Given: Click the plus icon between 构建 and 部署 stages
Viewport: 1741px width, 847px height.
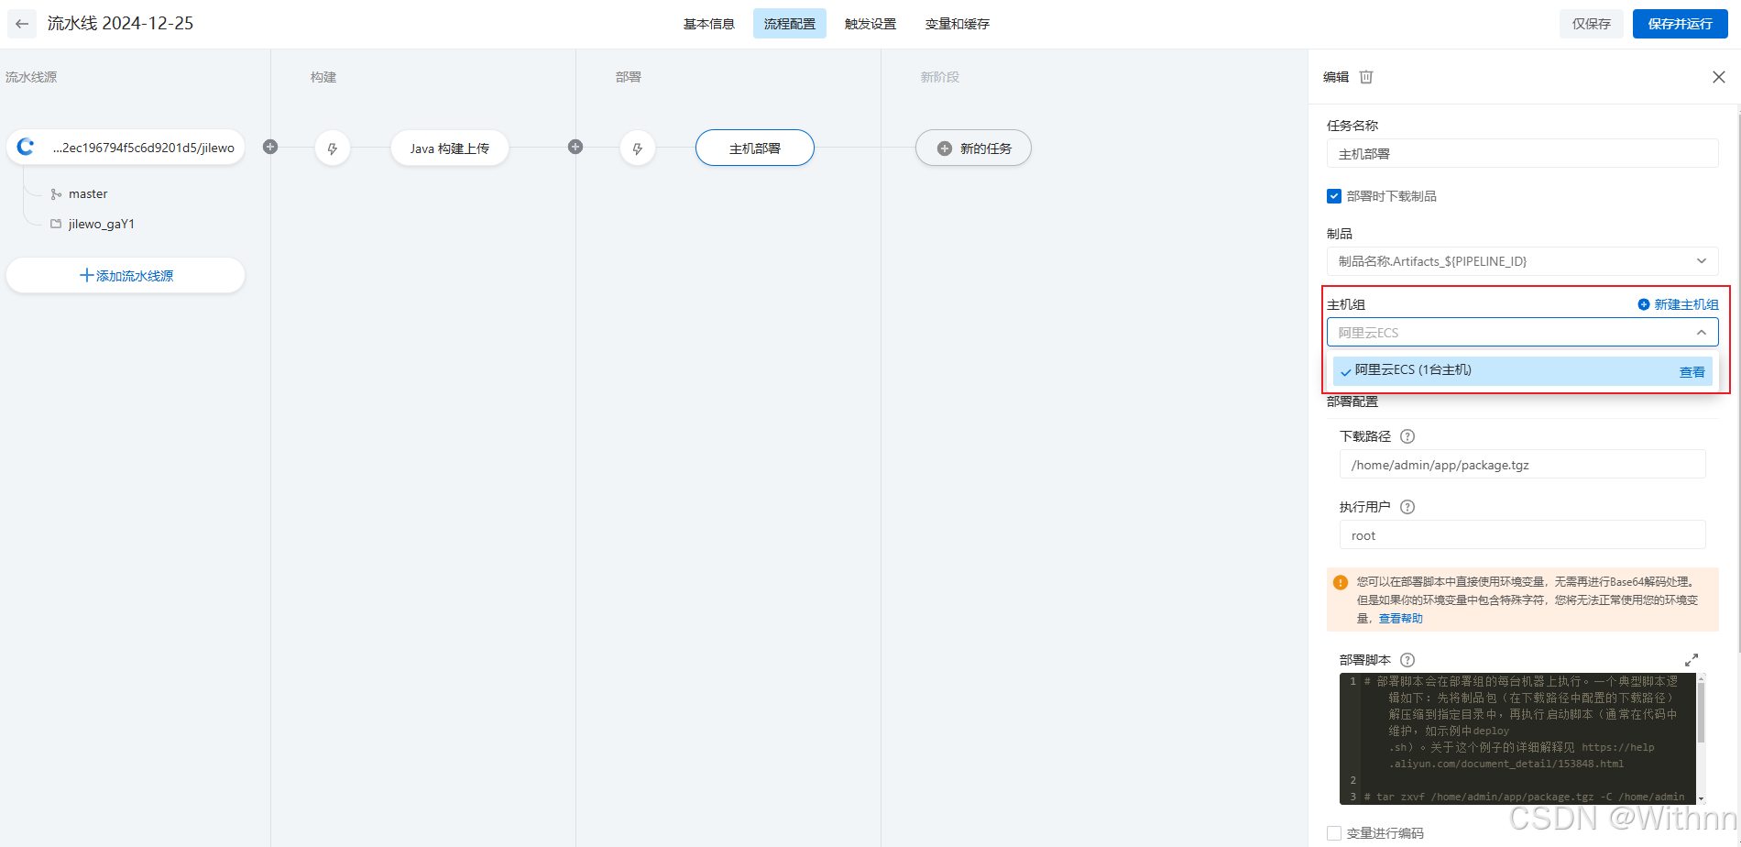Looking at the screenshot, I should pyautogui.click(x=575, y=147).
